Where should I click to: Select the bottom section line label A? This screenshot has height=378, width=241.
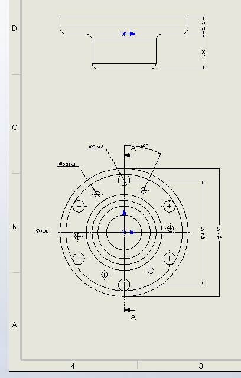pyautogui.click(x=133, y=317)
